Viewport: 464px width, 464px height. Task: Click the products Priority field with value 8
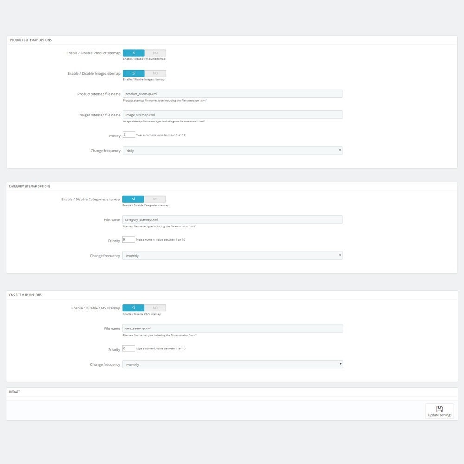[129, 135]
